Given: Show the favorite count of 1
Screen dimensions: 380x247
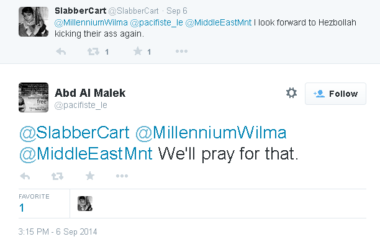Looking at the screenshot, I should [x=22, y=208].
